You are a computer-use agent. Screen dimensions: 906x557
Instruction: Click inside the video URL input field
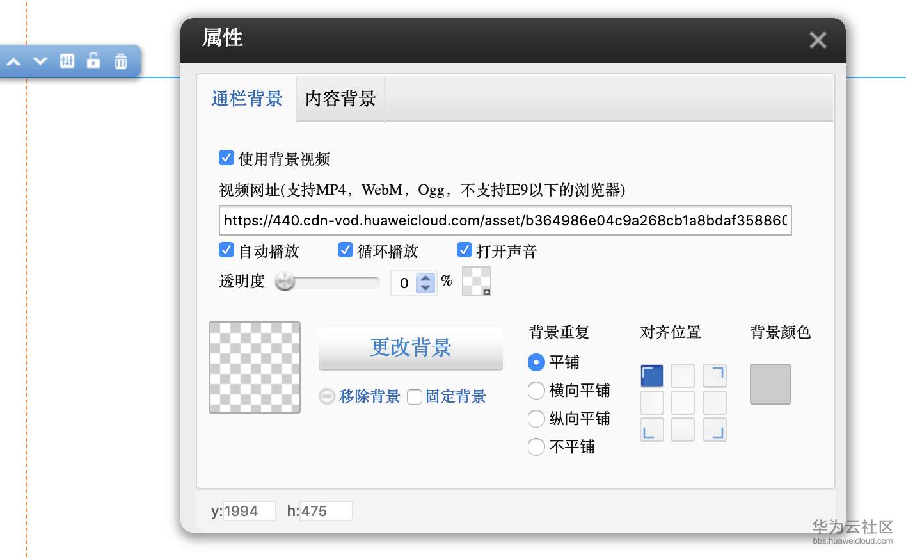[x=505, y=220]
